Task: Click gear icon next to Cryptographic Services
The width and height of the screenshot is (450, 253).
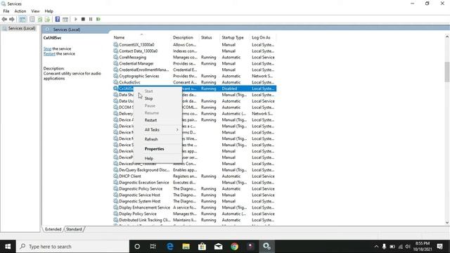Action: click(x=115, y=76)
